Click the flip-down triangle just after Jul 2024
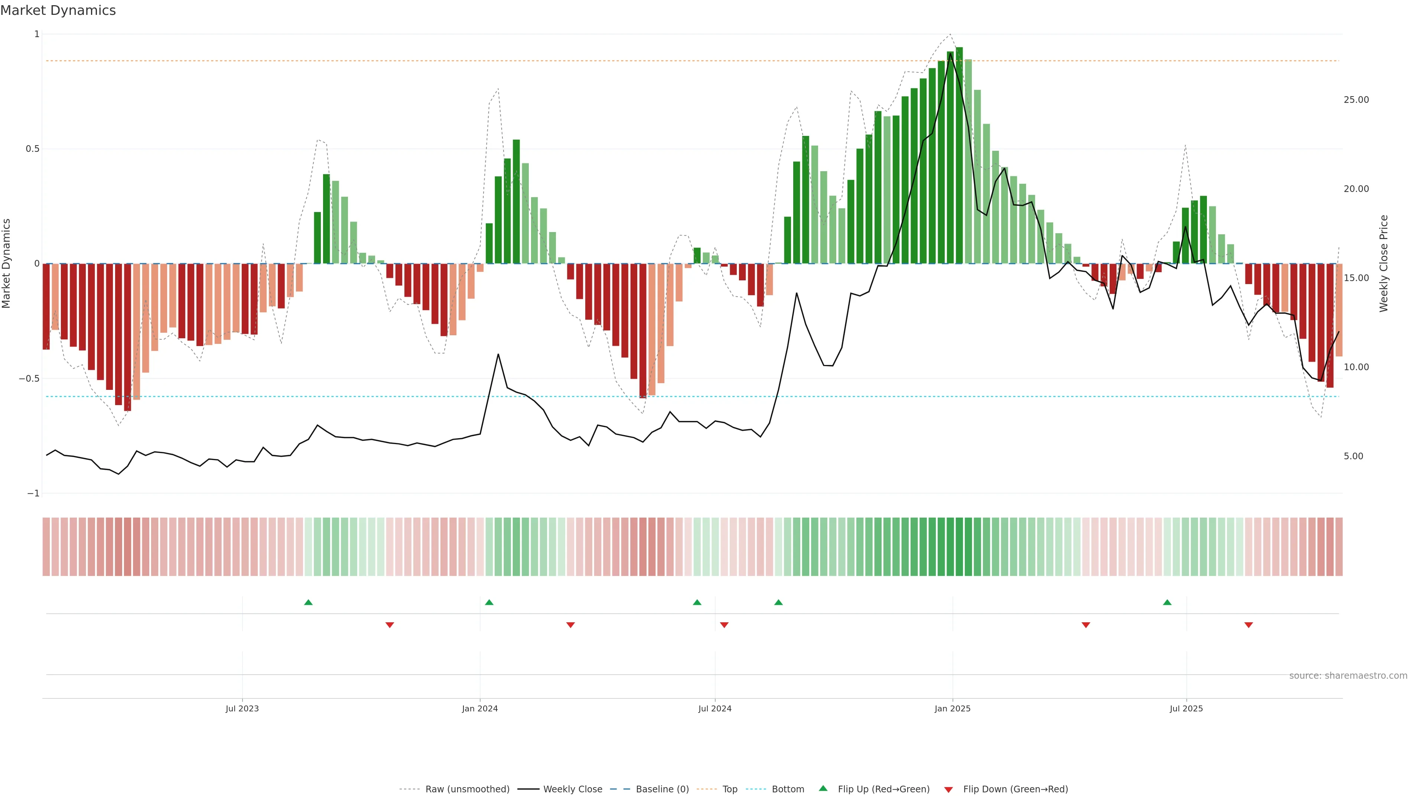This screenshot has width=1426, height=802. [x=724, y=625]
